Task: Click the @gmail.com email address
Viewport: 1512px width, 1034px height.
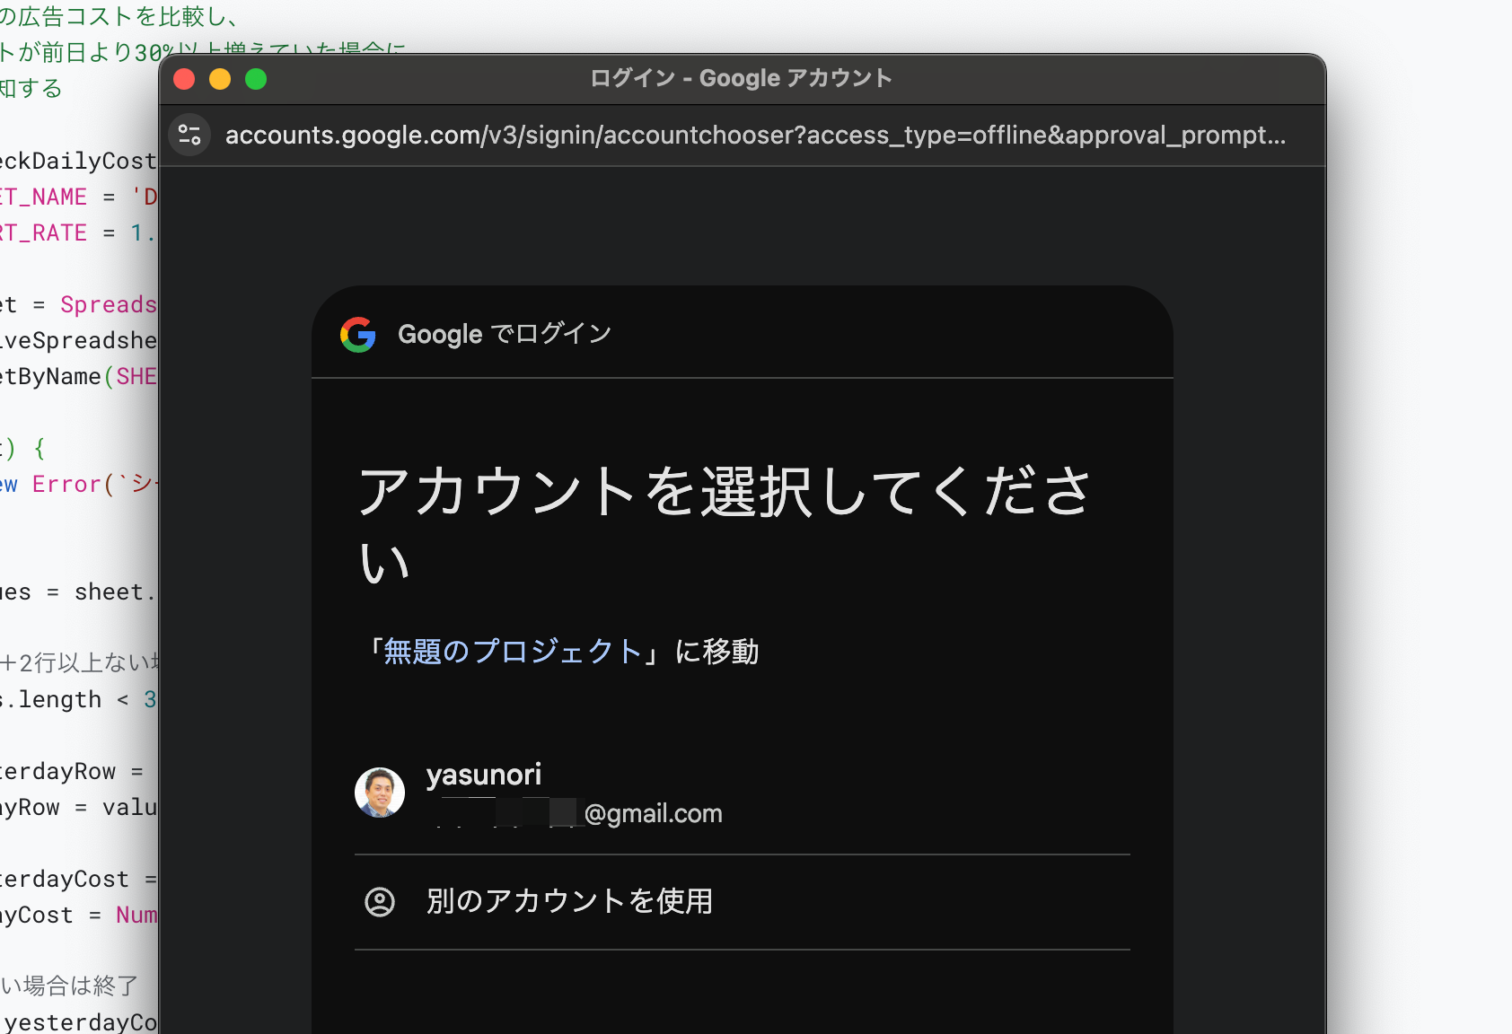Action: point(653,813)
